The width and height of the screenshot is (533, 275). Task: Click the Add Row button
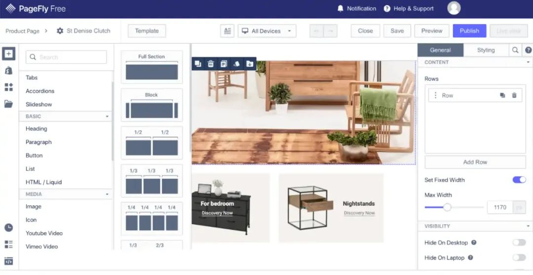pos(475,162)
